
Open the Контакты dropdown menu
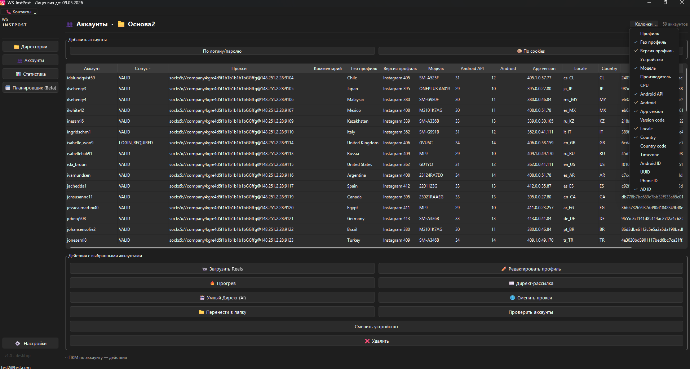click(22, 12)
